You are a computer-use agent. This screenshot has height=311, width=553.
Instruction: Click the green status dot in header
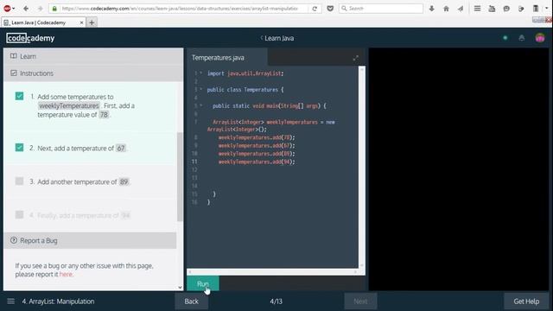(505, 38)
